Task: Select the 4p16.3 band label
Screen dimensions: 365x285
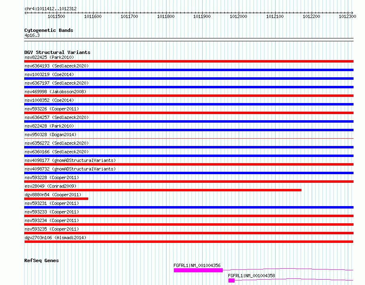Action: coord(32,35)
